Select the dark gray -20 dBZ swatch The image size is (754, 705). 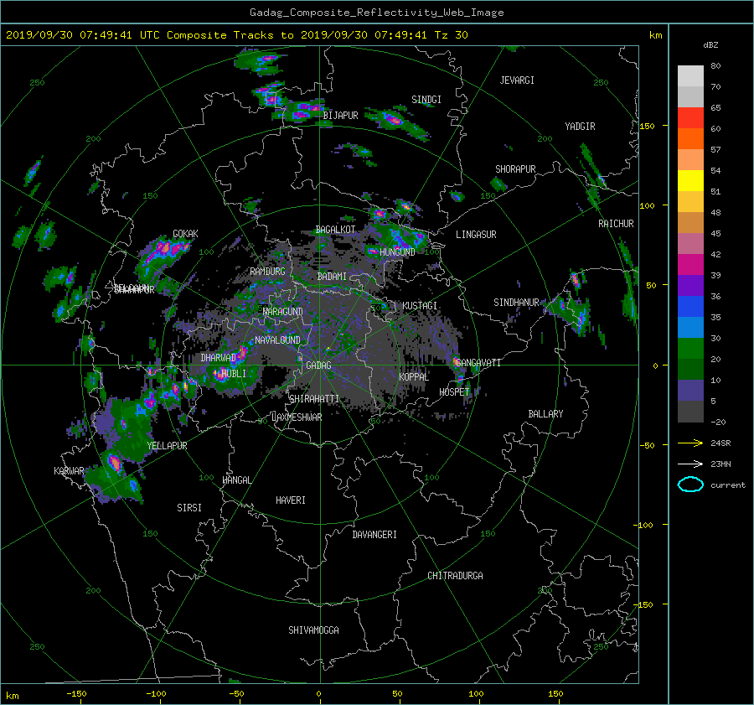point(690,411)
